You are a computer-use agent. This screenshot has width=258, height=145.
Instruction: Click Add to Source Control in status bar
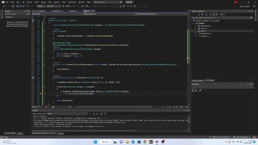(x=220, y=137)
